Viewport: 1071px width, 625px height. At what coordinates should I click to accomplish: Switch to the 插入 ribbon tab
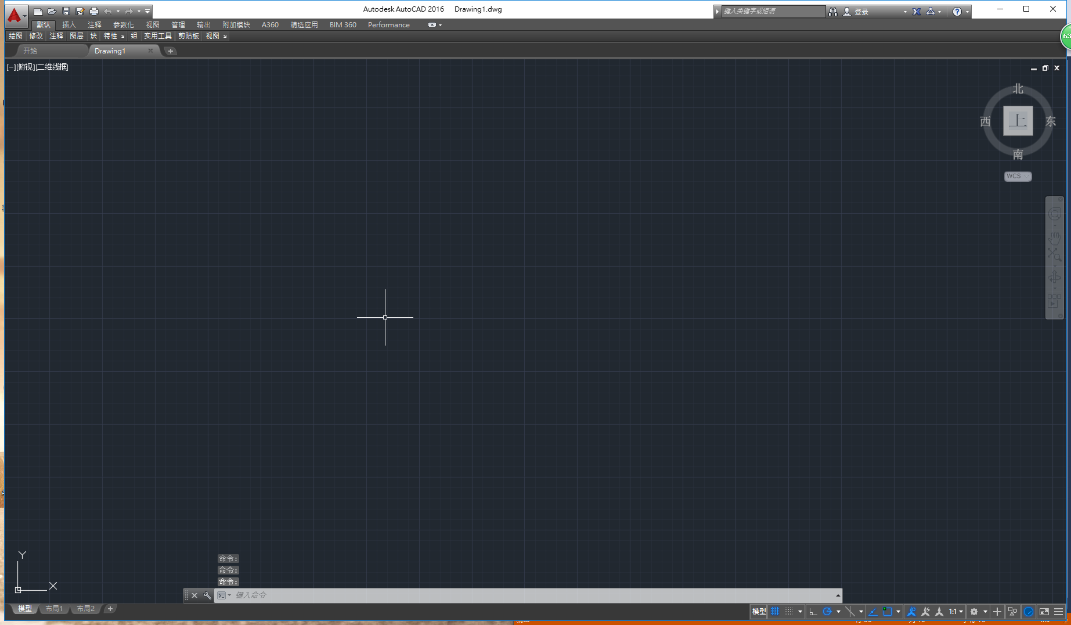coord(68,24)
